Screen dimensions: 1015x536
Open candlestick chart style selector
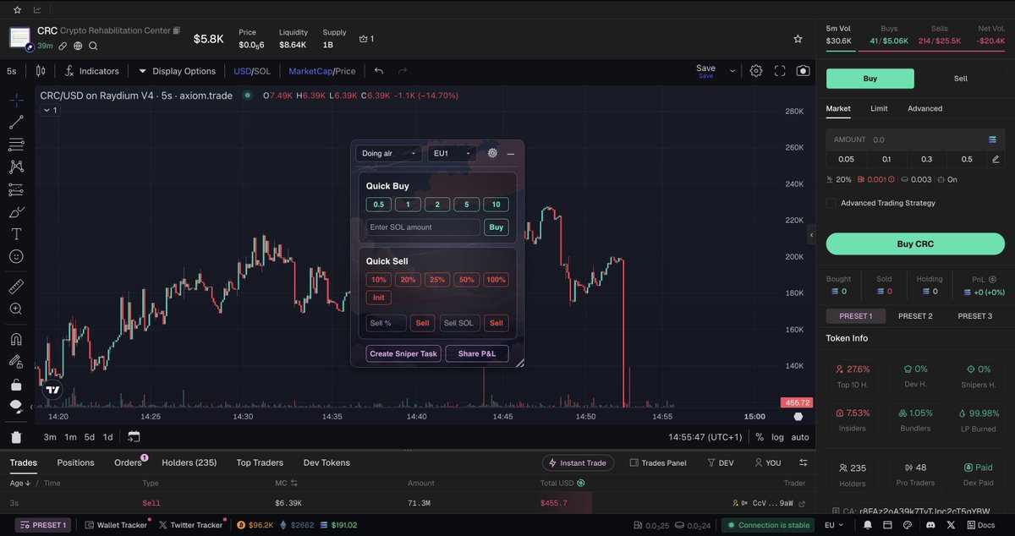pos(41,71)
